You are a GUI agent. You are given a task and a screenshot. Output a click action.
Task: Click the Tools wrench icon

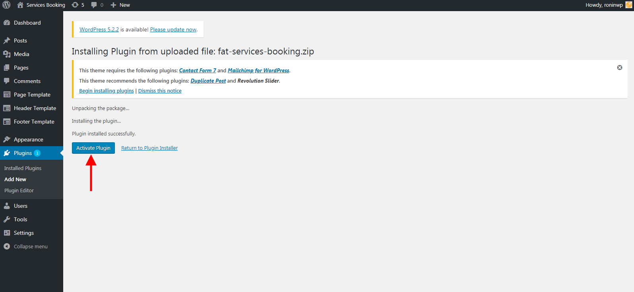(x=7, y=219)
